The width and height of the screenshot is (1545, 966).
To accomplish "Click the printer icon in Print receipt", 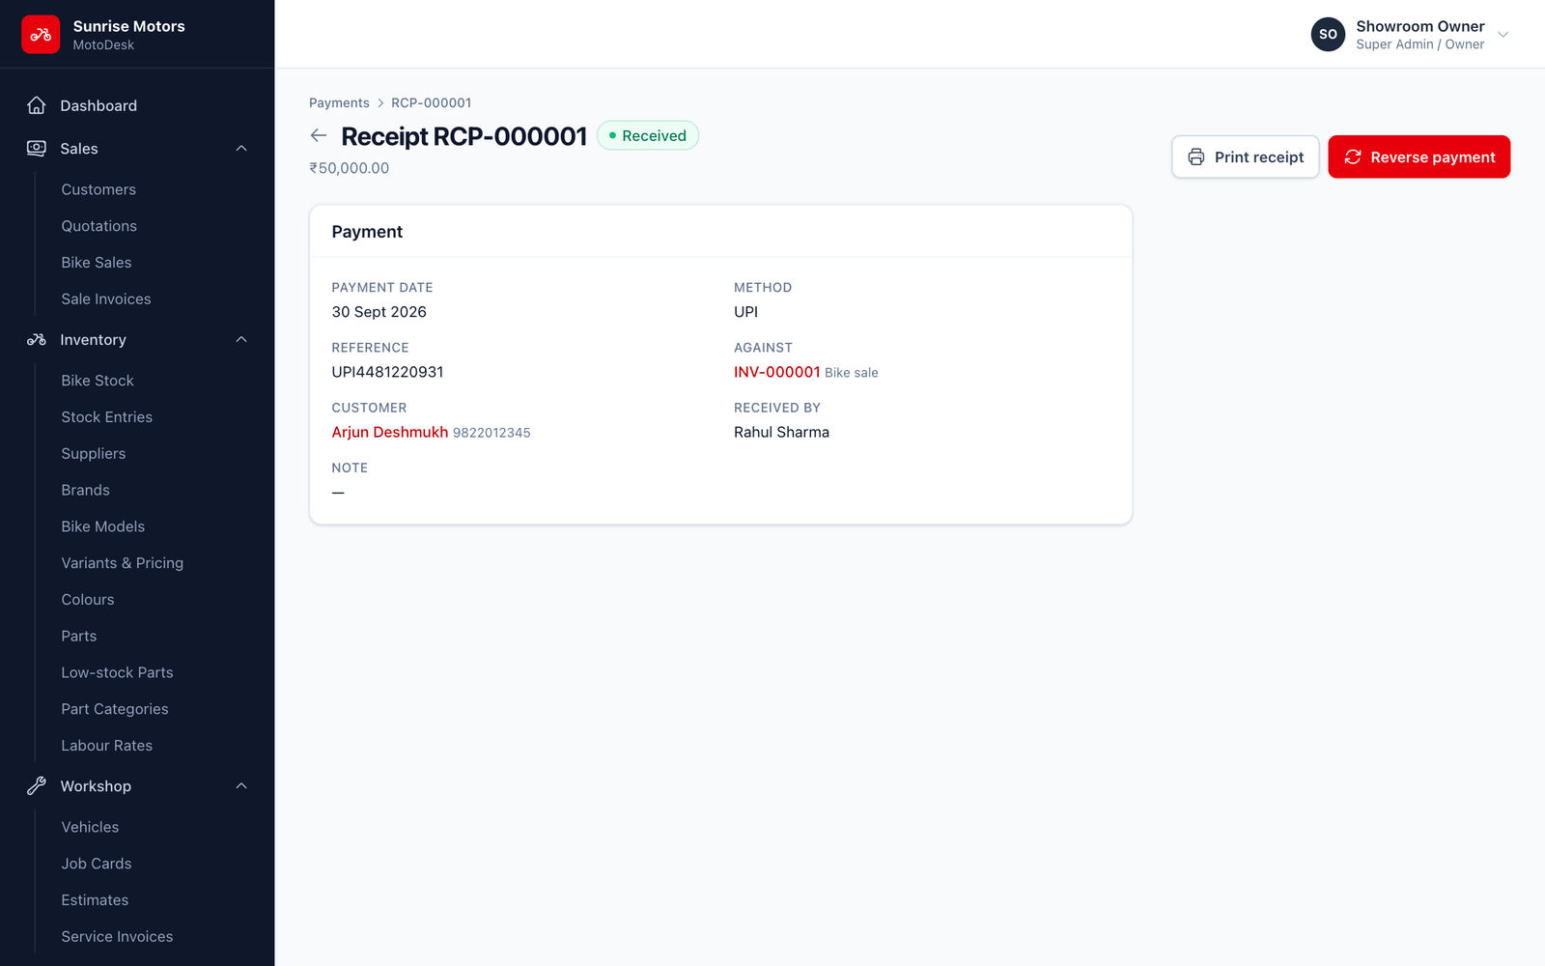I will (x=1196, y=156).
